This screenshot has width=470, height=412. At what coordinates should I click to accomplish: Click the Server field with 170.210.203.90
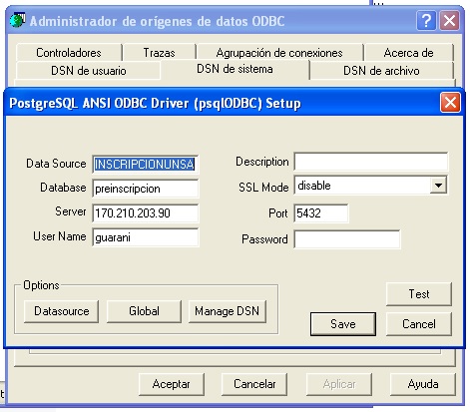[x=146, y=212]
